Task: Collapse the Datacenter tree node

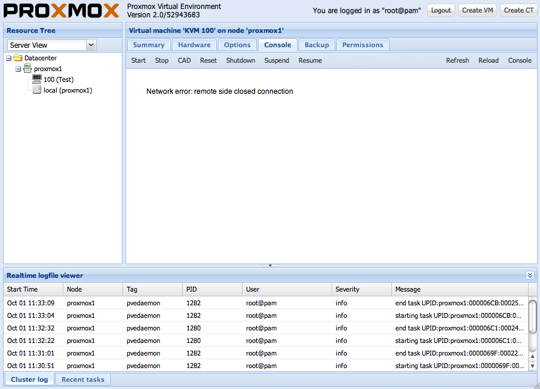Action: point(9,58)
